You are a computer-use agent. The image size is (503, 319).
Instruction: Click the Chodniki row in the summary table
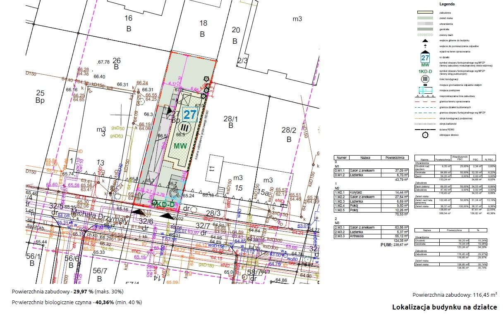coord(451,241)
